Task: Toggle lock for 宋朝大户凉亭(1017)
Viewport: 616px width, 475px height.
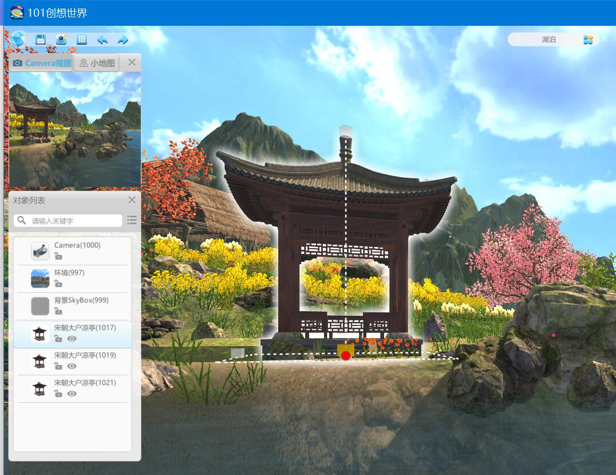Action: tap(58, 339)
